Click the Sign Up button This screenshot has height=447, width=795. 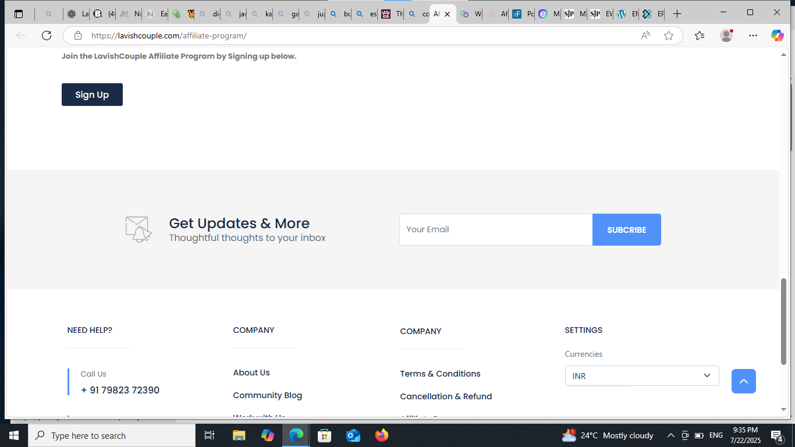[x=92, y=95]
